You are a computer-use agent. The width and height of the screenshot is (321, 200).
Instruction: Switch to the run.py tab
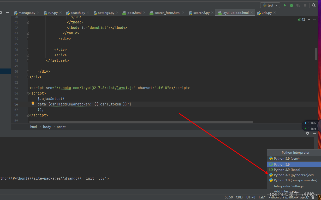click(53, 12)
